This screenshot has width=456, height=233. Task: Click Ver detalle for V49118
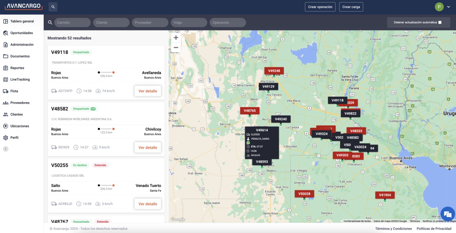148,91
